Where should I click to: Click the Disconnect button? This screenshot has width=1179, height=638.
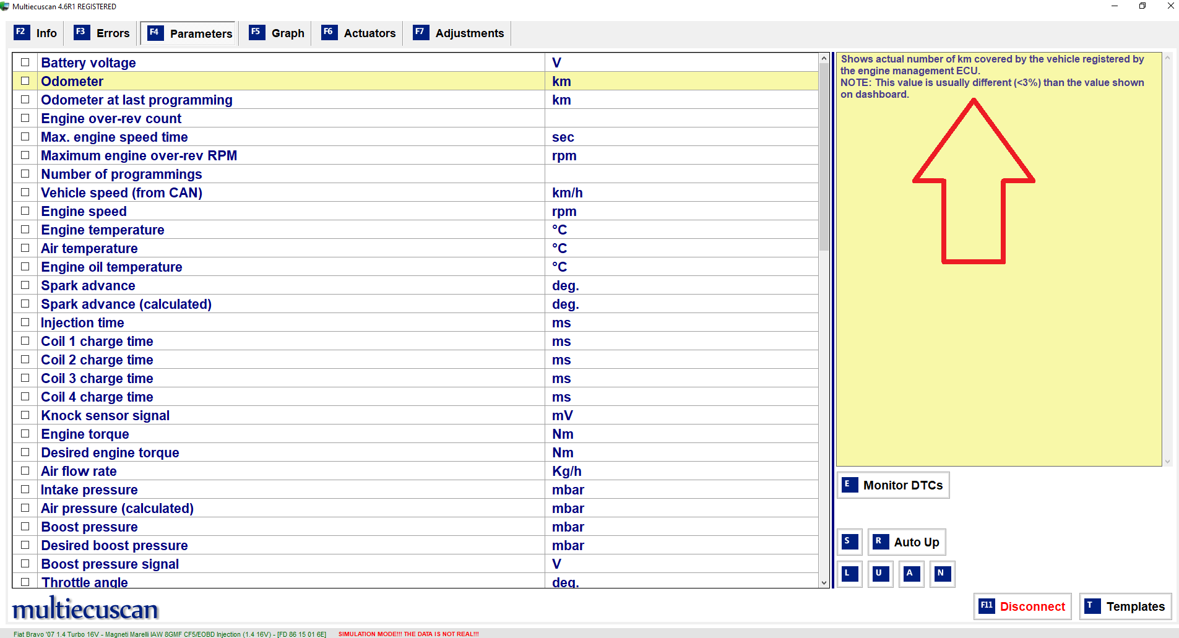1022,606
